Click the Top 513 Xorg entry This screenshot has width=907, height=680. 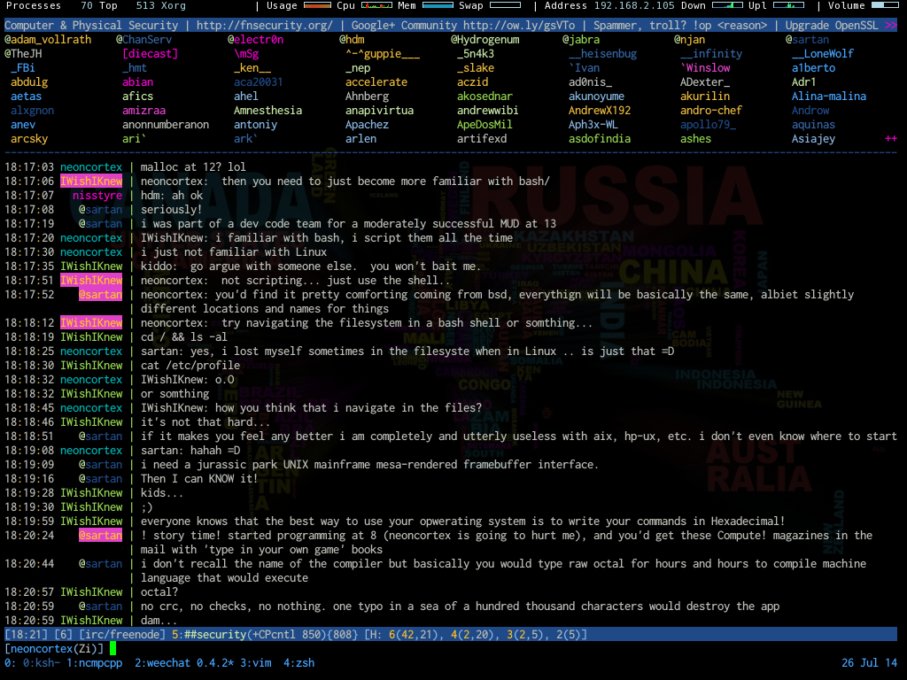pyautogui.click(x=143, y=6)
